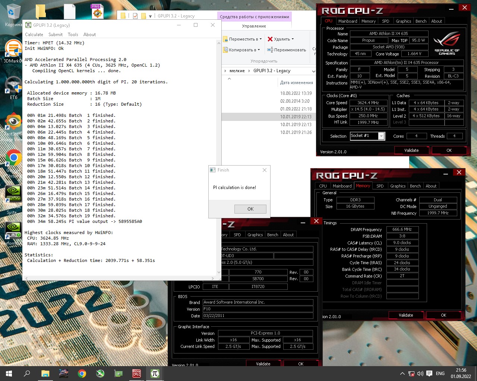Switch to ROG CPU-Z taskbar icon
477x381 pixels.
tap(137, 374)
